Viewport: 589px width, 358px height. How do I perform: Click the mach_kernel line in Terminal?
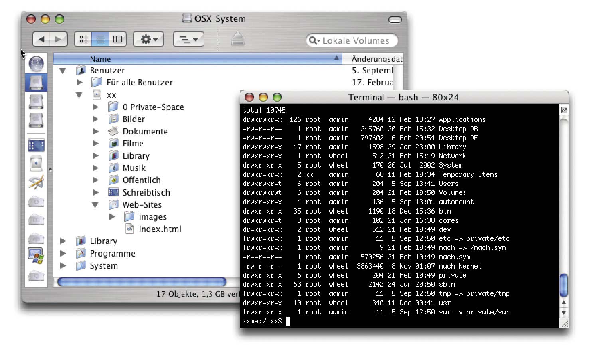(x=362, y=266)
